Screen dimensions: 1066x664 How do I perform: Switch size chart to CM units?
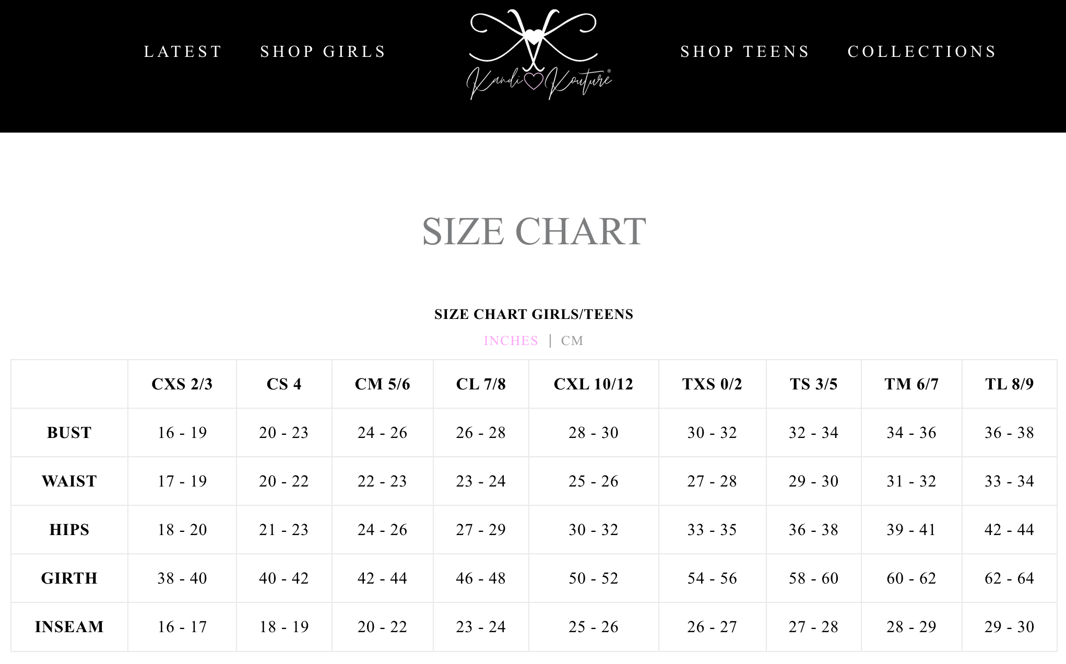coord(572,341)
